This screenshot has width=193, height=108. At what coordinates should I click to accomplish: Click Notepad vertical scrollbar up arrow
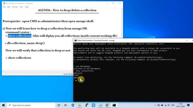point(122,10)
